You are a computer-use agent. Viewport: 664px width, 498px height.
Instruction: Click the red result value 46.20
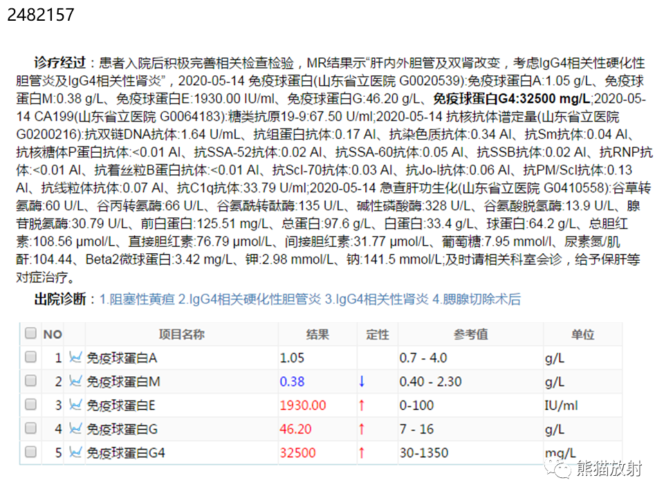coord(295,429)
